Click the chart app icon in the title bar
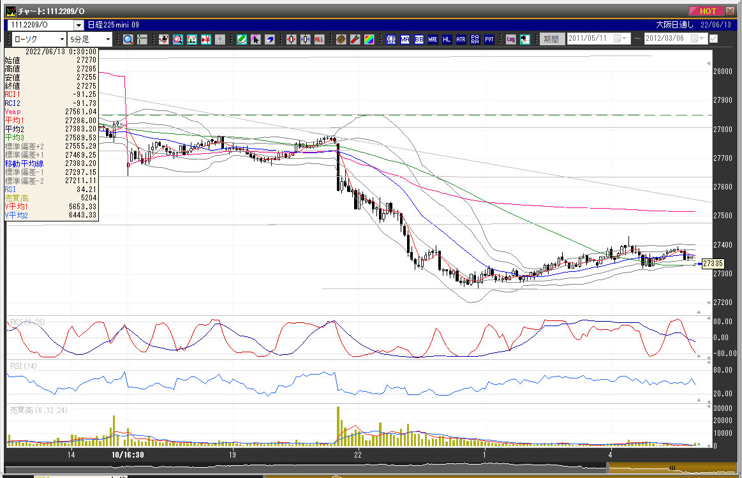The image size is (742, 478). [x=10, y=11]
